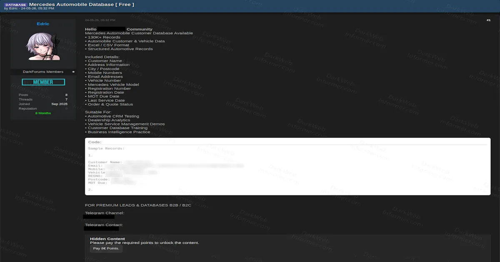Click the 'Excel / CSV Format' line
The image size is (500, 262).
(x=107, y=45)
